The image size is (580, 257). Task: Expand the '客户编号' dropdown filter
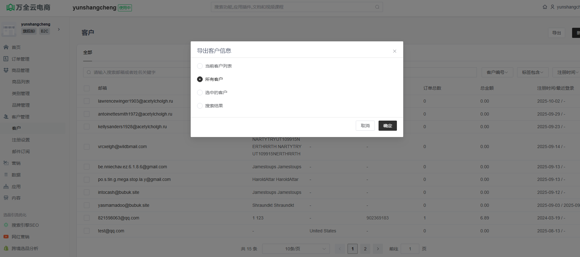(497, 72)
